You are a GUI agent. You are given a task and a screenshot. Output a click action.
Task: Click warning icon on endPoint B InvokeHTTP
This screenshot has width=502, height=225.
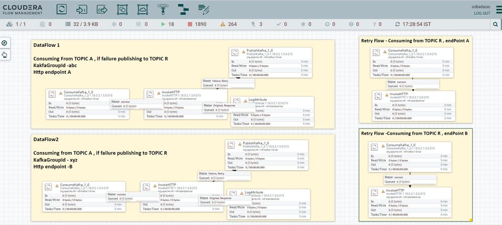pyautogui.click(x=383, y=191)
